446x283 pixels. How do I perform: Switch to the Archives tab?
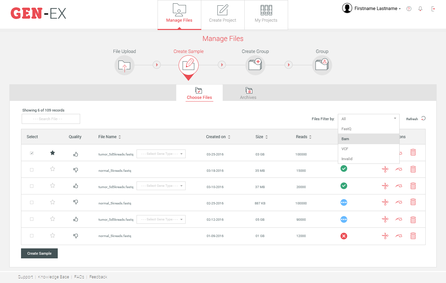(x=248, y=93)
